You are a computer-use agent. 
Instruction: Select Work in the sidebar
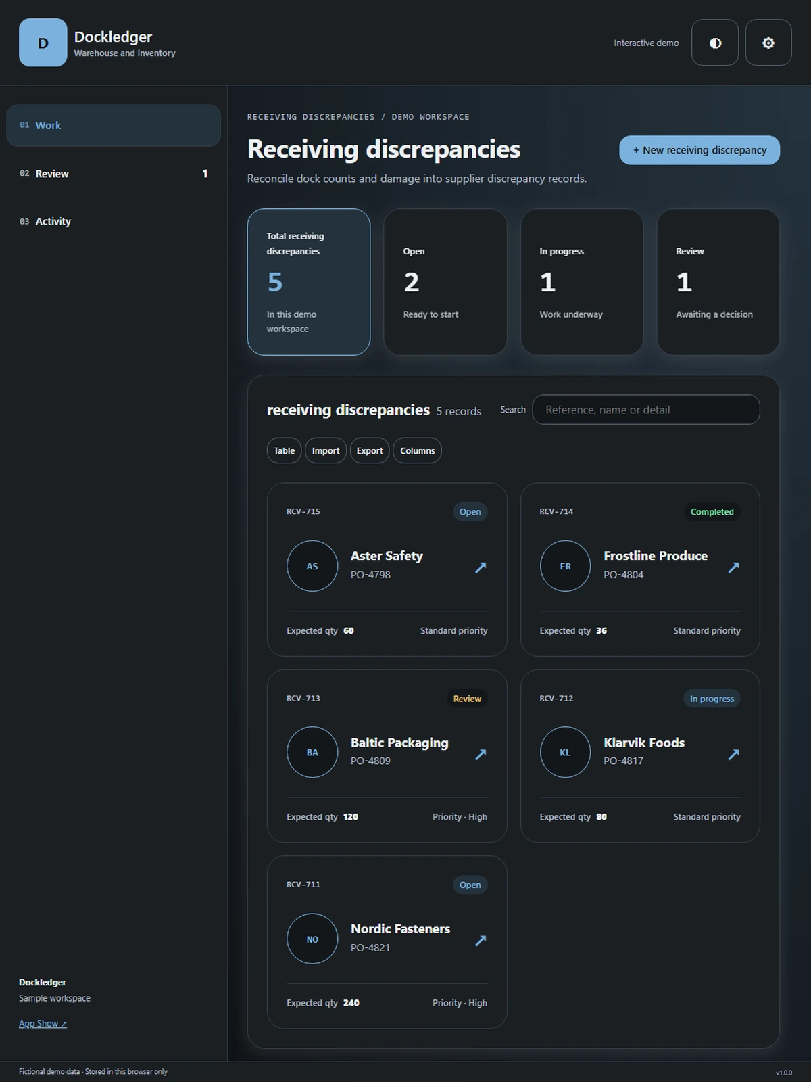[x=114, y=125]
